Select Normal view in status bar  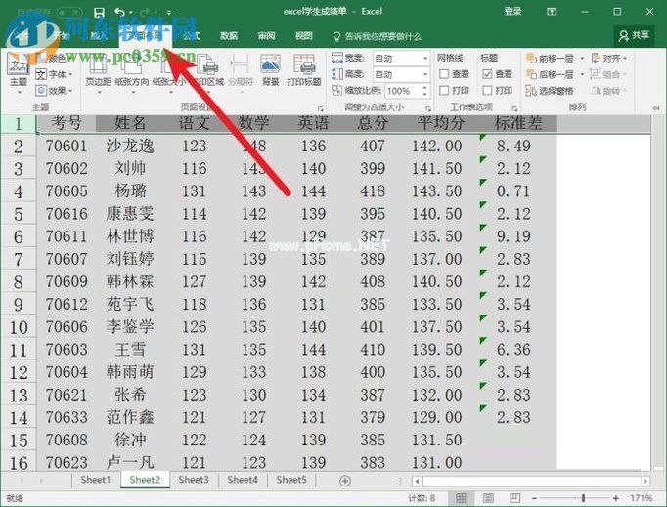461,498
